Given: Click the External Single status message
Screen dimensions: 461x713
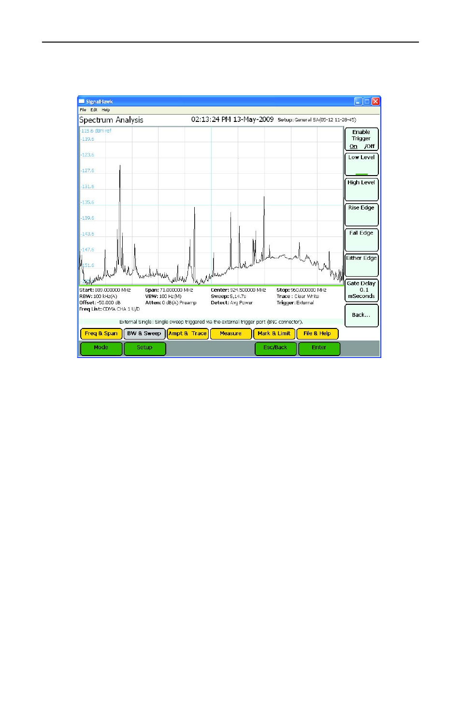Looking at the screenshot, I should point(211,322).
